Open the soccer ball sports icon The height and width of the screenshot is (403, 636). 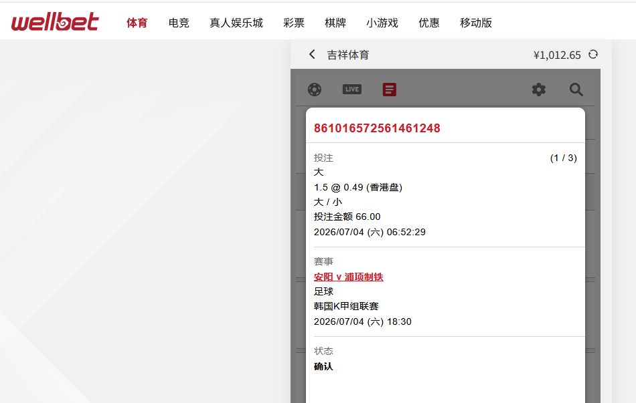pos(315,90)
